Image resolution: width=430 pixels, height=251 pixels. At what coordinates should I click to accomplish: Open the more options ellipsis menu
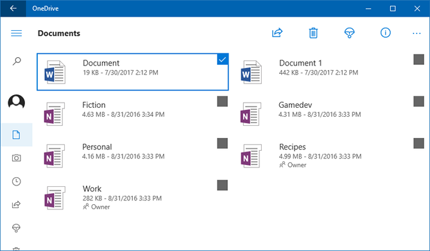point(417,33)
